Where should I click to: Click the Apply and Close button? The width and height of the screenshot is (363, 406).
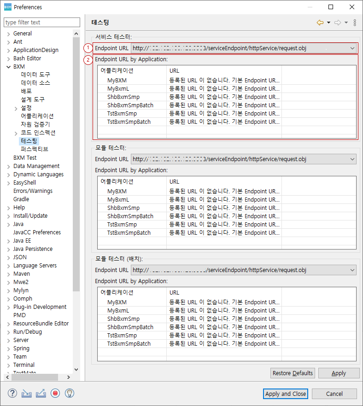click(286, 394)
